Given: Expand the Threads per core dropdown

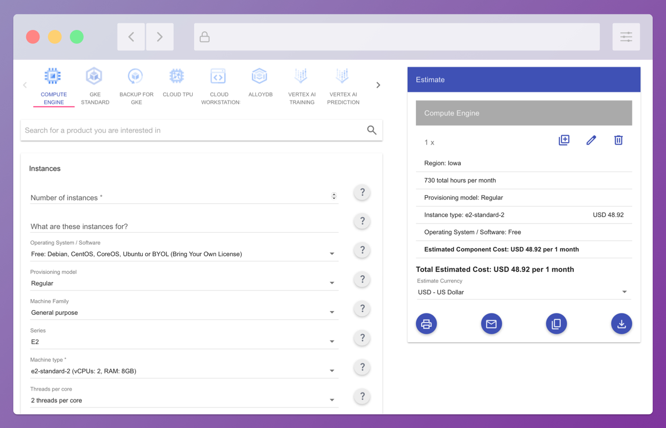Looking at the screenshot, I should click(x=184, y=400).
